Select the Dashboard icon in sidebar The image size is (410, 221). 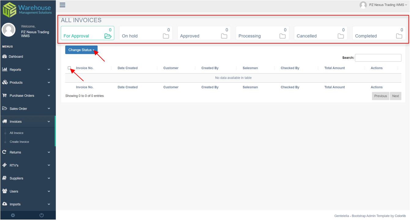(x=5, y=56)
